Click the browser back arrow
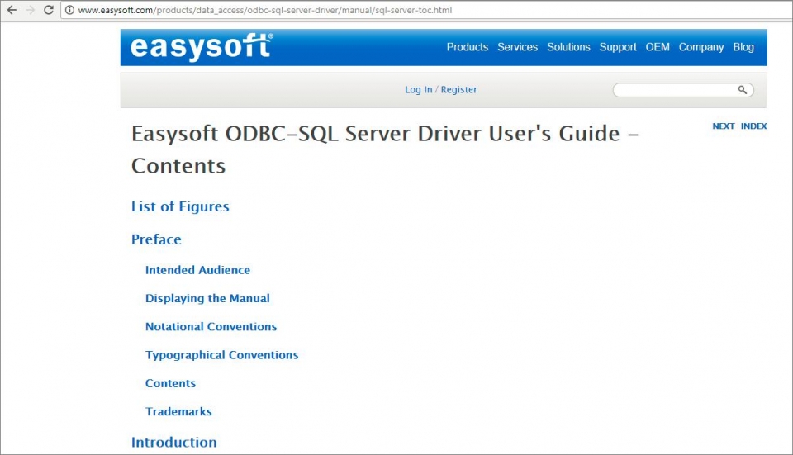The height and width of the screenshot is (455, 793). [x=12, y=10]
